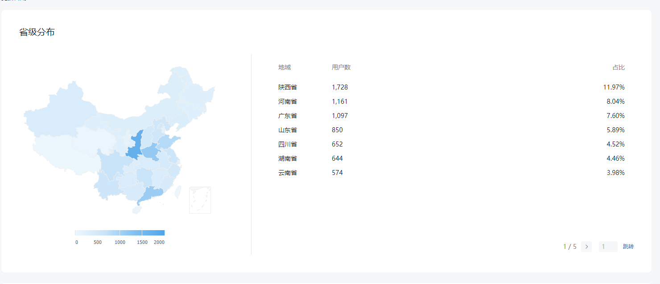The height and width of the screenshot is (284, 660).
Task: Click the 7.60% percentage value
Action: 616,116
